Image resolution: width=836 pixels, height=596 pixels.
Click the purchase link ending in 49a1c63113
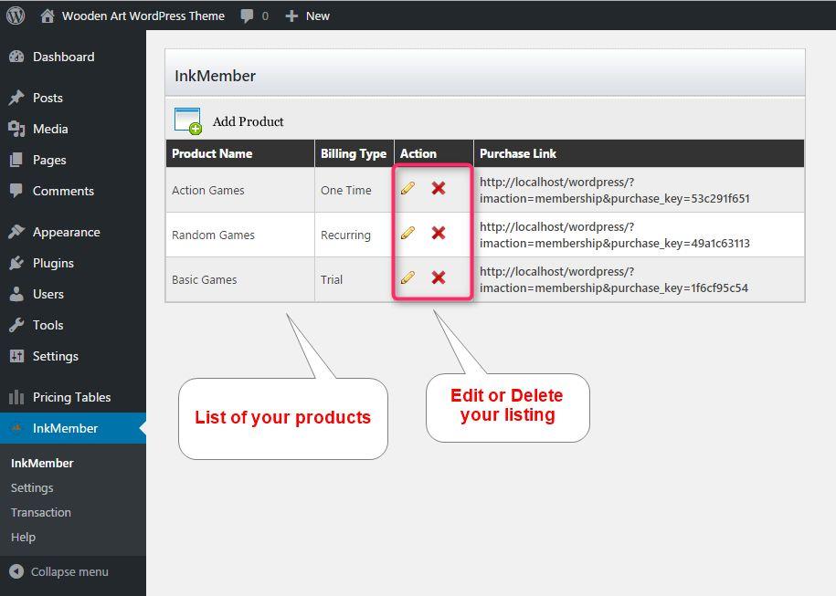615,235
